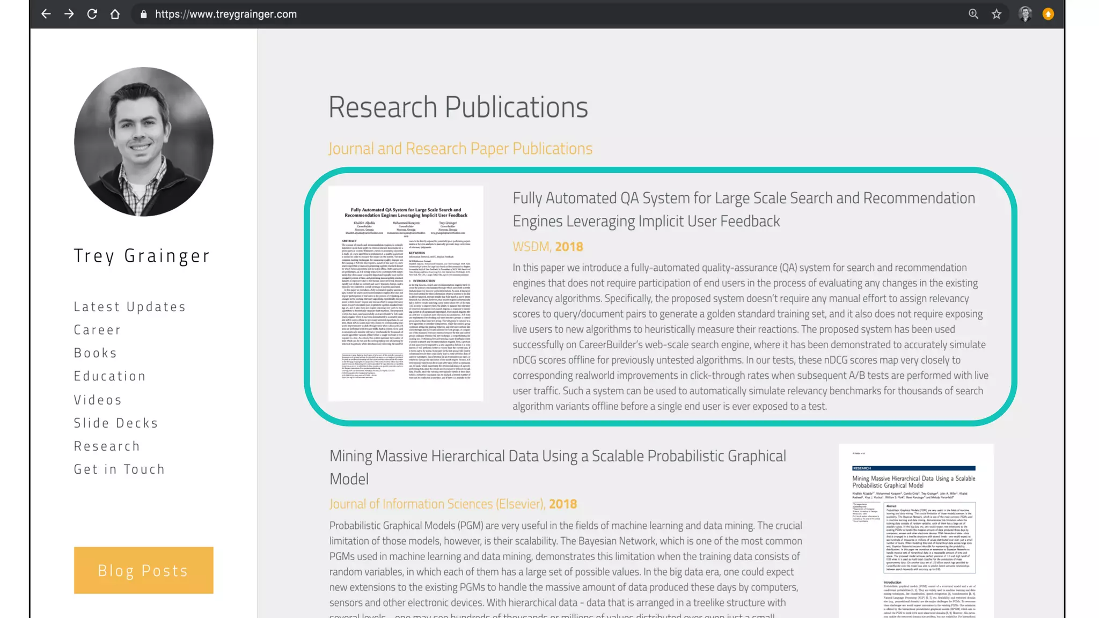The image size is (1099, 618).
Task: Click Trey Grainger's circular profile photo
Action: pyautogui.click(x=144, y=142)
